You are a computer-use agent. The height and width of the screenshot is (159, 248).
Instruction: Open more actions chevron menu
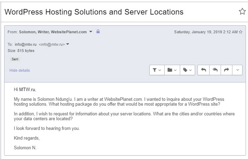tap(237, 70)
